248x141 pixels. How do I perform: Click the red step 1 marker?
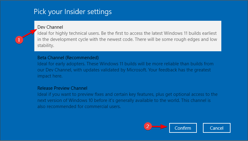click(x=19, y=40)
